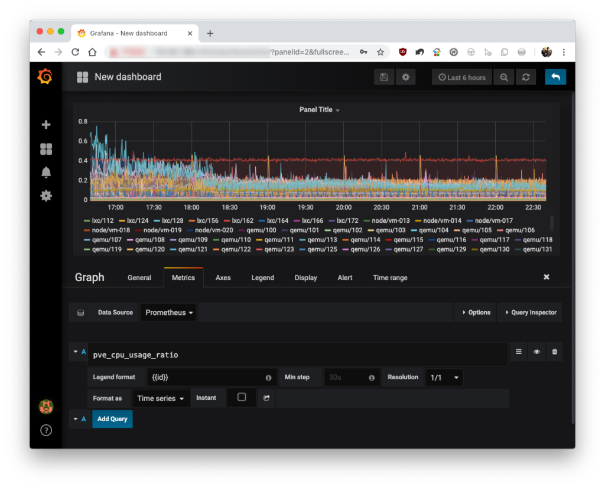
Task: Enable the Instant checkbox
Action: pos(242,397)
